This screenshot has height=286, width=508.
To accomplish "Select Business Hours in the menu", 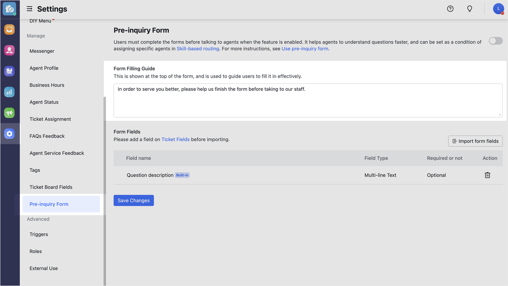I will pos(47,85).
